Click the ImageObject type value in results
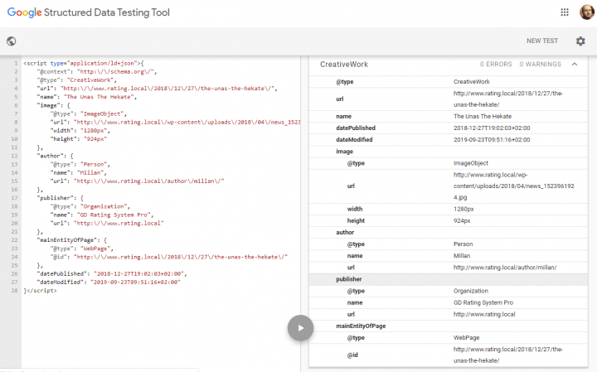Viewport: 597px width, 372px height. [x=471, y=163]
